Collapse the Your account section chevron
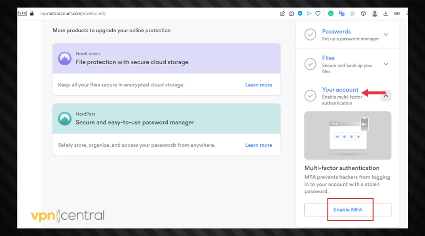The height and width of the screenshot is (236, 425). (386, 96)
